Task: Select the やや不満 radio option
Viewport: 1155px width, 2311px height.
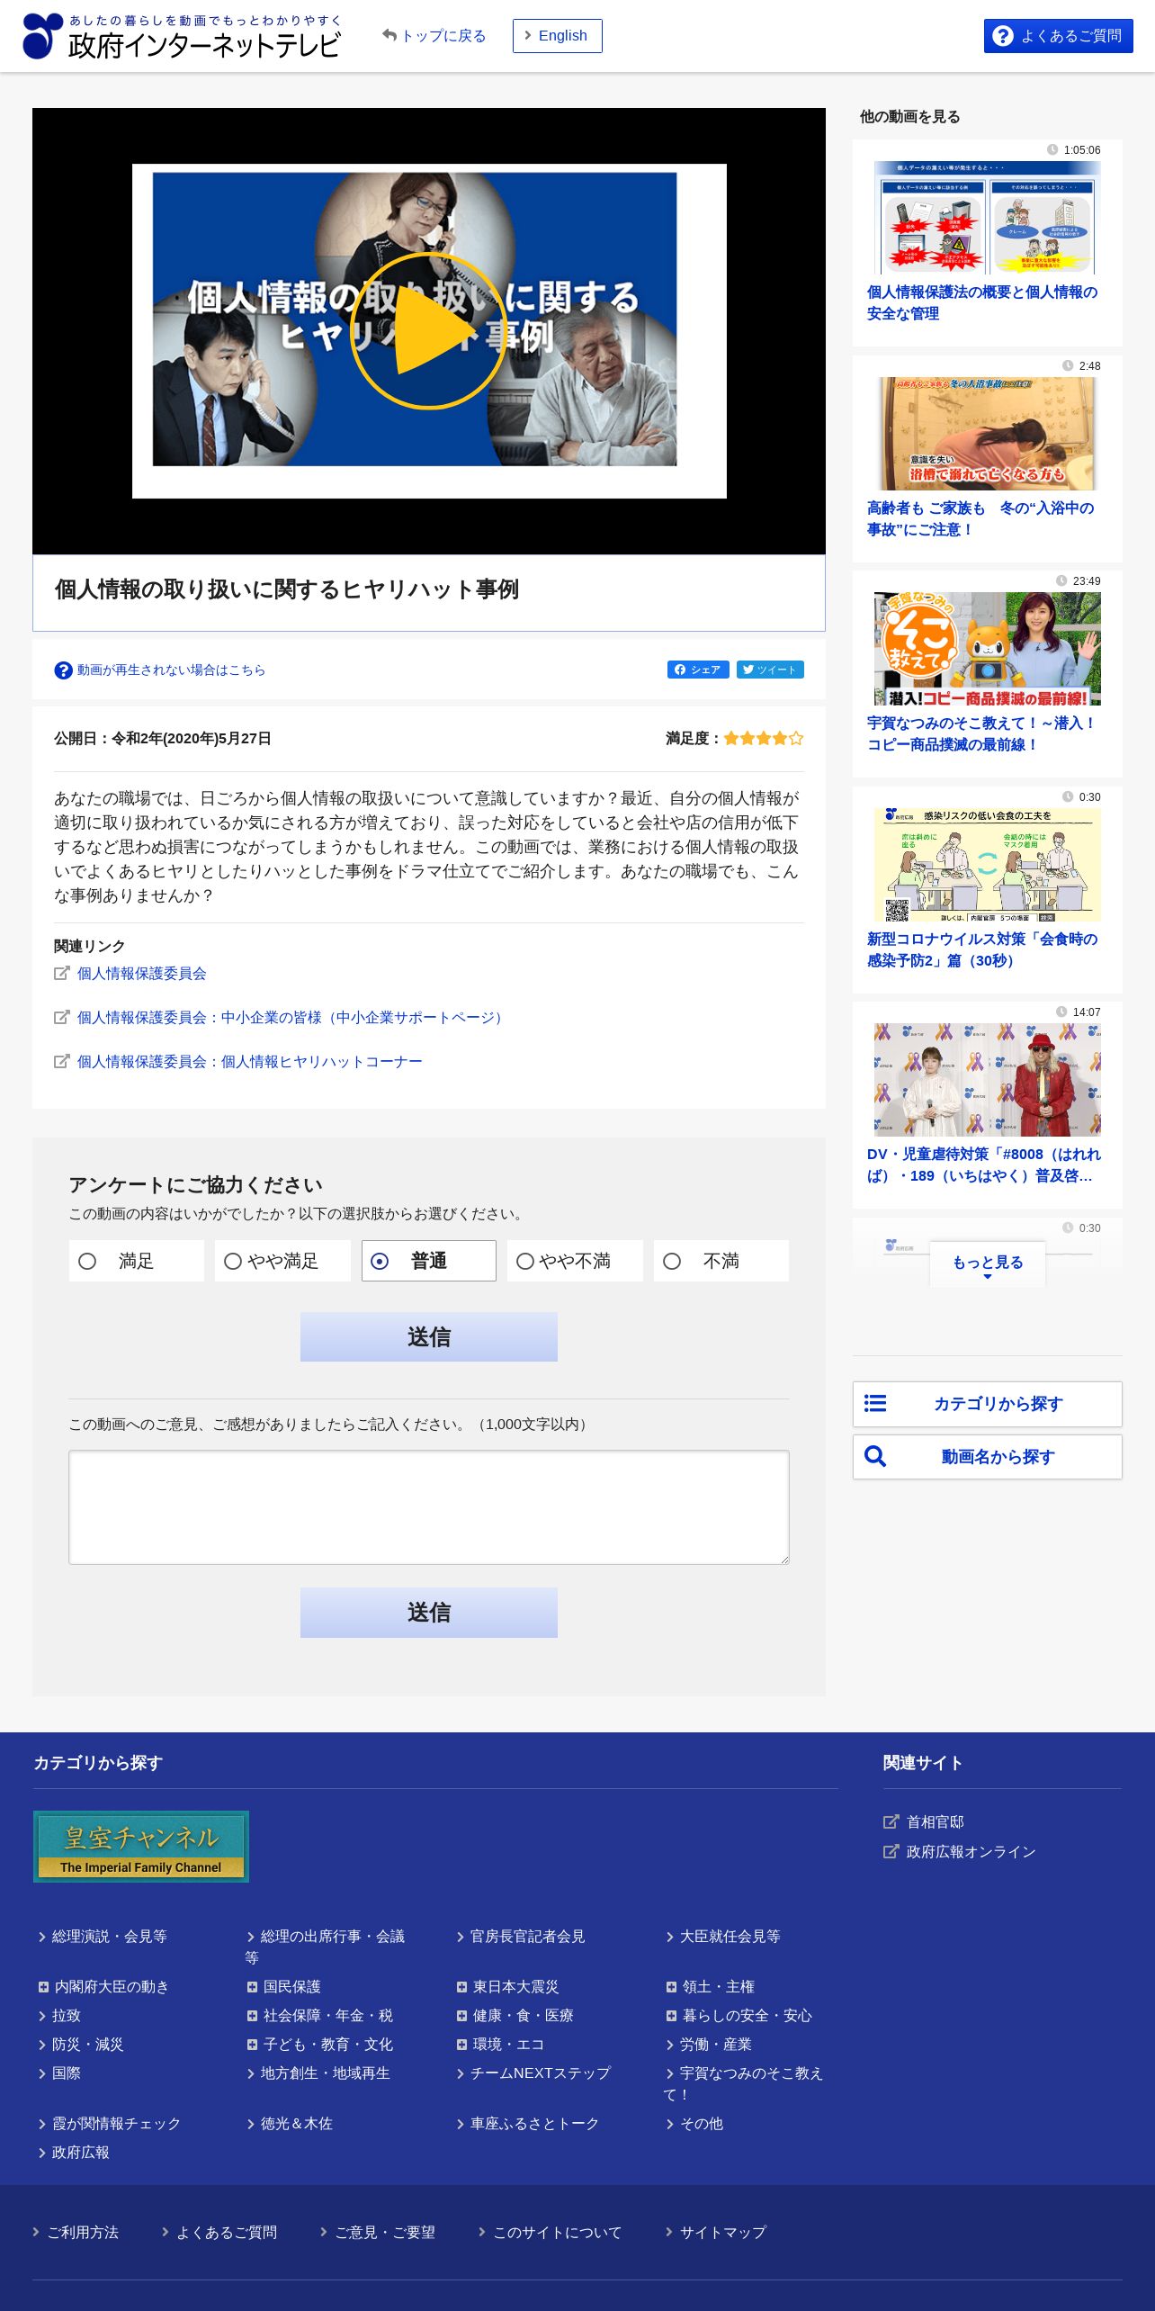Action: click(x=575, y=1261)
